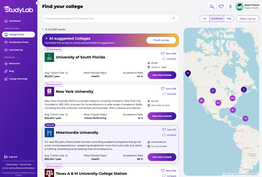Open the Filters / Sort by panel
The height and width of the screenshot is (177, 262).
point(247,19)
